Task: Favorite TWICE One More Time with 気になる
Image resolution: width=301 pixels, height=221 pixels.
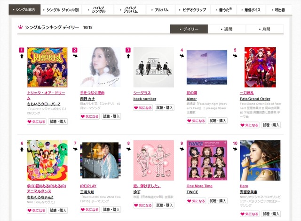Action: pyautogui.click(x=196, y=201)
